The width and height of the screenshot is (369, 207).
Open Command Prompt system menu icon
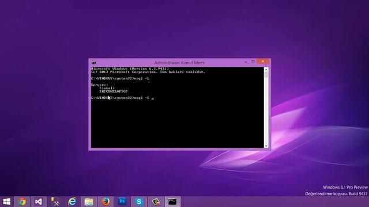pos(93,63)
